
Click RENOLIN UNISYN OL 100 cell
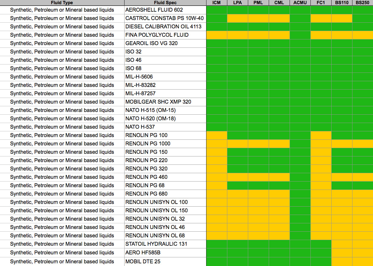(x=165, y=202)
